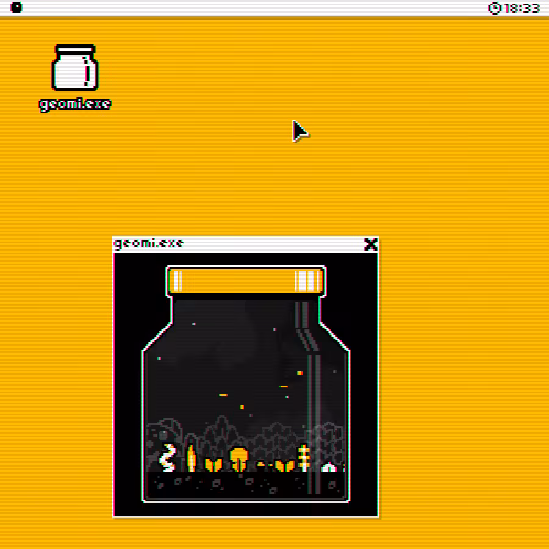Click the dark soil layer in the jar
The height and width of the screenshot is (549, 549).
245,486
